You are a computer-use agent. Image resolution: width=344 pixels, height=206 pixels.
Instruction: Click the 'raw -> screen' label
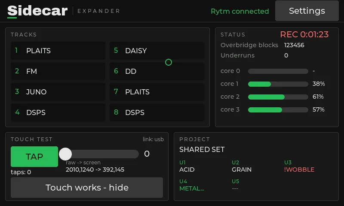coord(83,163)
